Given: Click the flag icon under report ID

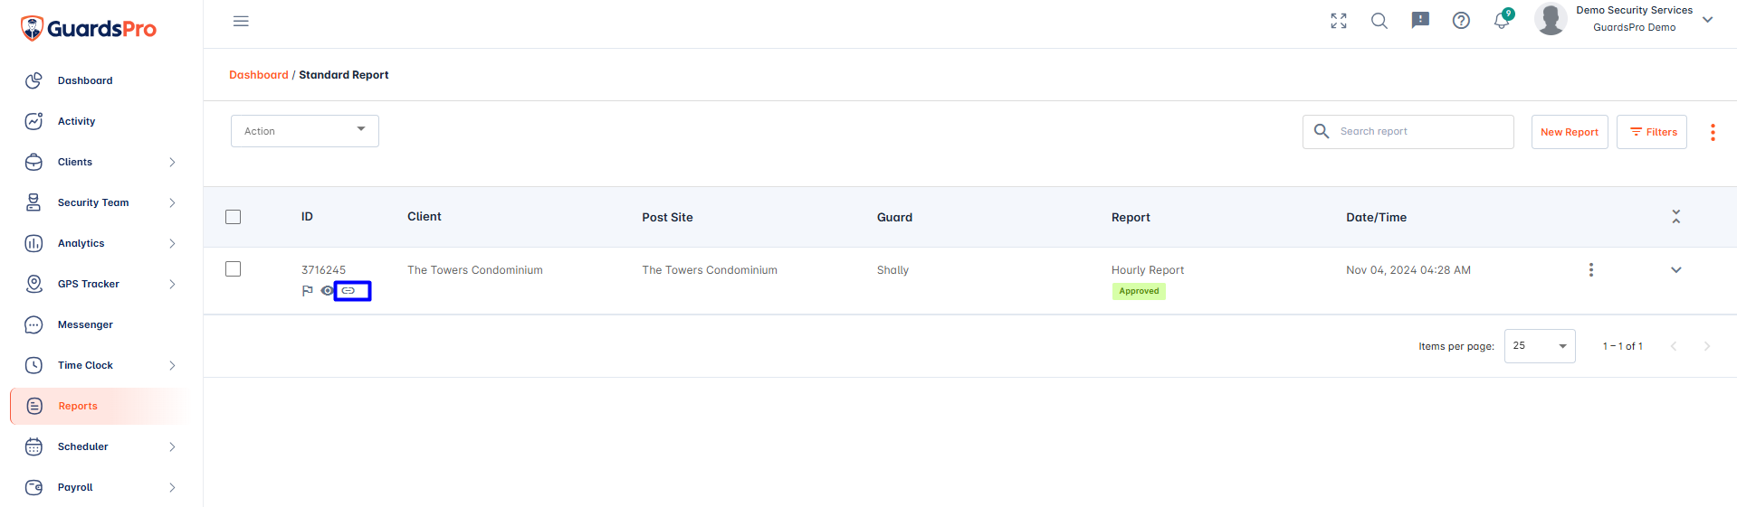Looking at the screenshot, I should 307,291.
